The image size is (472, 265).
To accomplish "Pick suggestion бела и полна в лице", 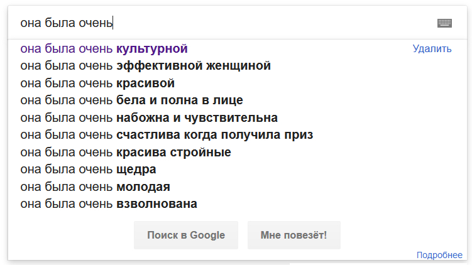I will pyautogui.click(x=131, y=100).
